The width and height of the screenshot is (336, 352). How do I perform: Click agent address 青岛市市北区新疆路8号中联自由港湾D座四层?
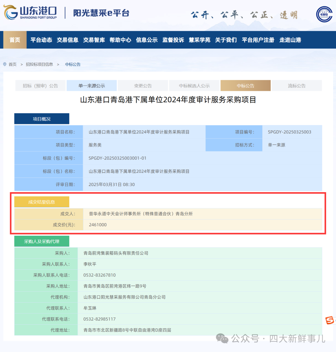127,330
